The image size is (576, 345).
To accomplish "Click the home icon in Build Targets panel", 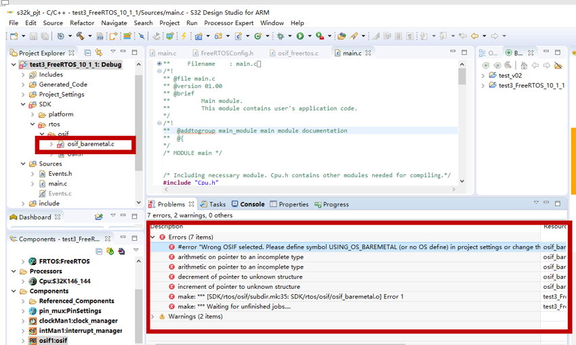I will pyautogui.click(x=524, y=66).
